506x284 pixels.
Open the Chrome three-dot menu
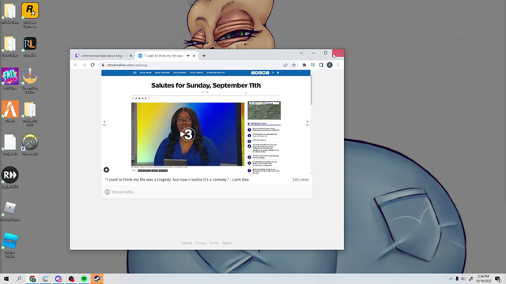pos(338,65)
